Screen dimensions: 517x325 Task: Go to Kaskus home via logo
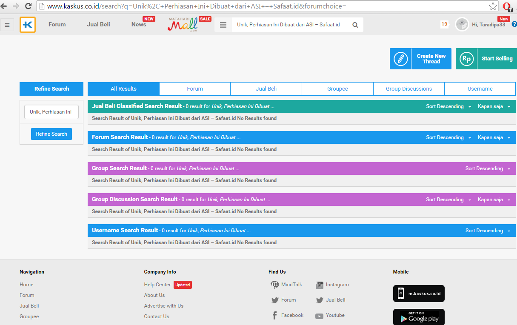point(28,25)
